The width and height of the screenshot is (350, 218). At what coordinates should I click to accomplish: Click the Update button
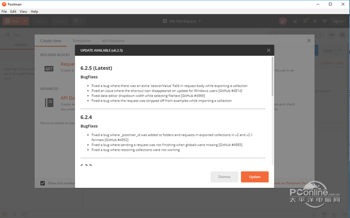254,177
